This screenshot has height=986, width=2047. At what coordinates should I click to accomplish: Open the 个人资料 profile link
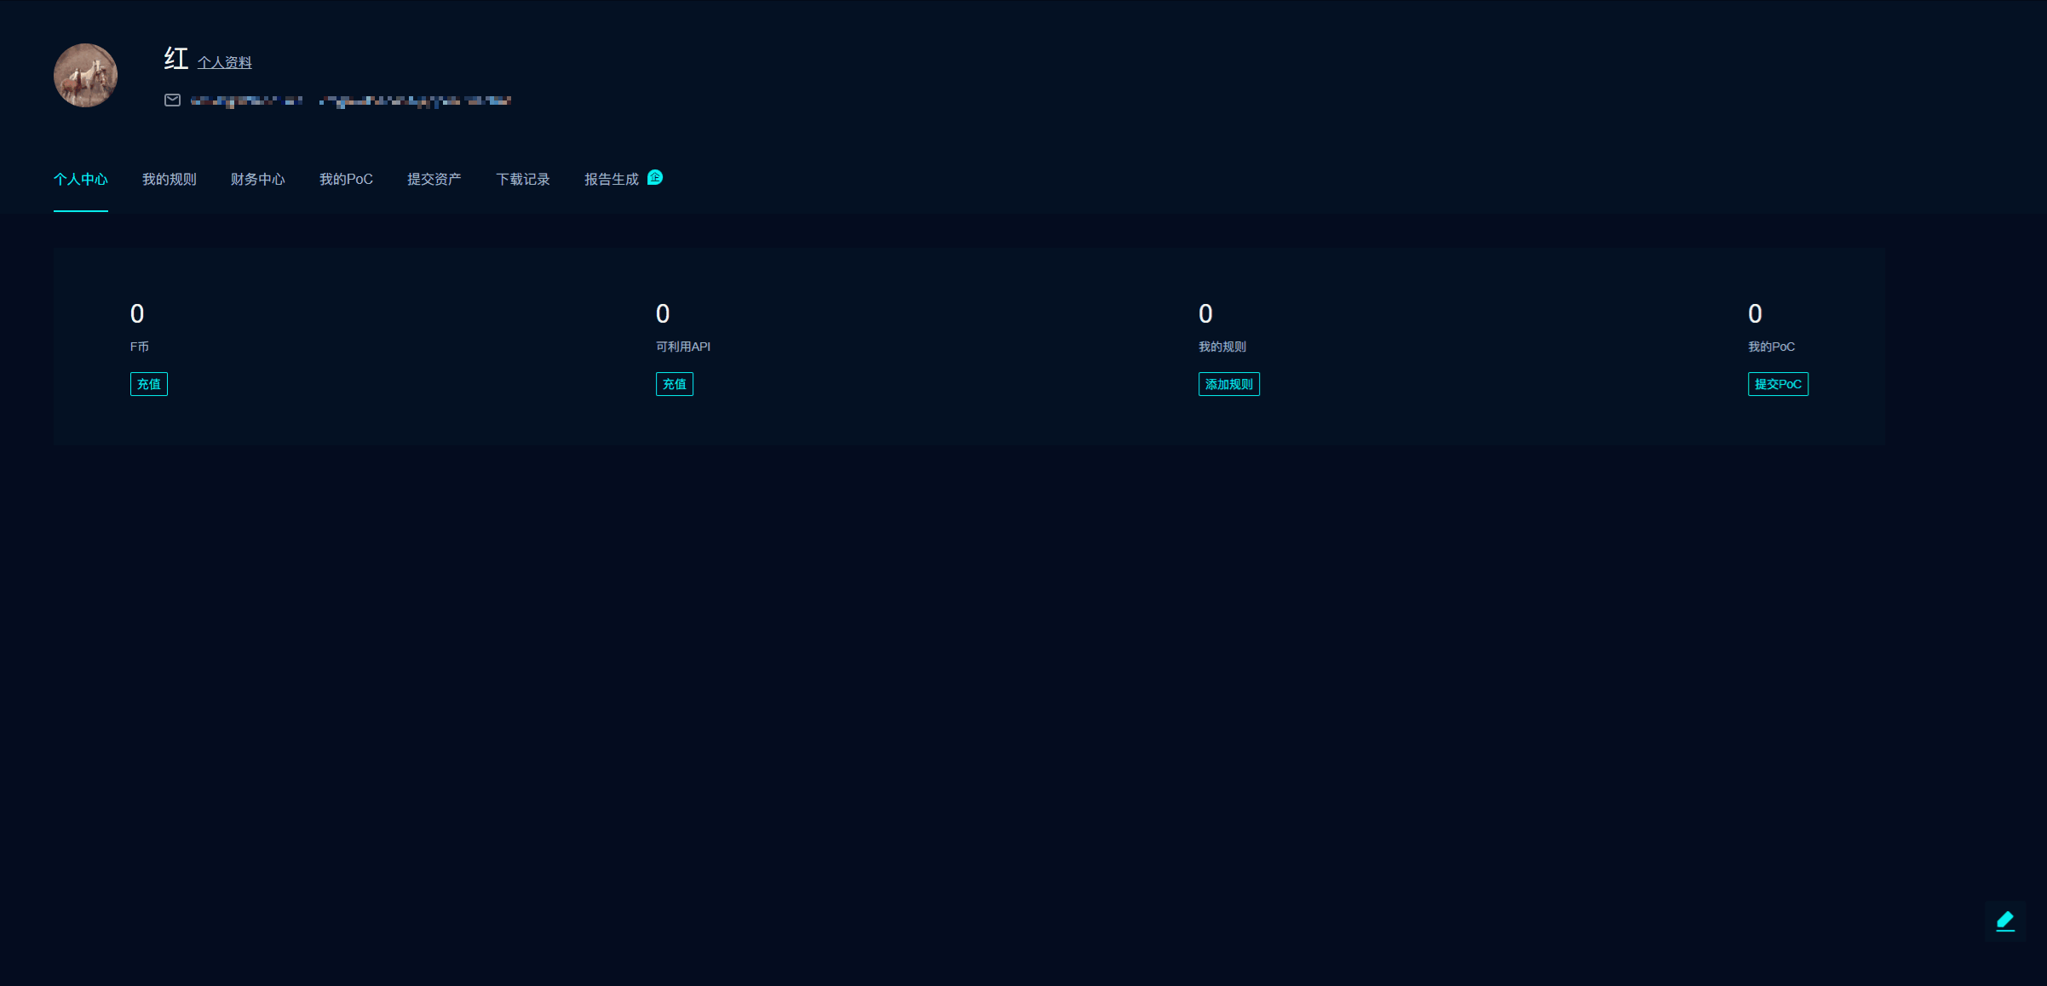[x=224, y=62]
